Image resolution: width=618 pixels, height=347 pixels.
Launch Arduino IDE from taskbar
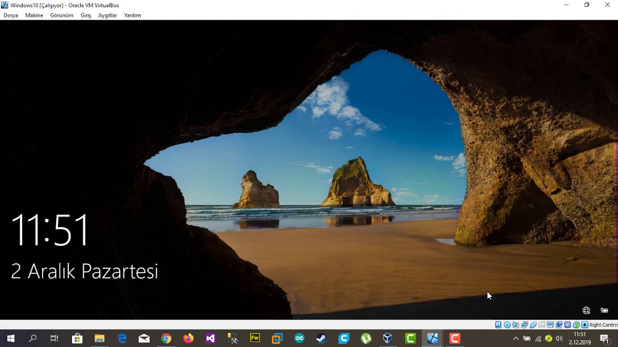[299, 338]
